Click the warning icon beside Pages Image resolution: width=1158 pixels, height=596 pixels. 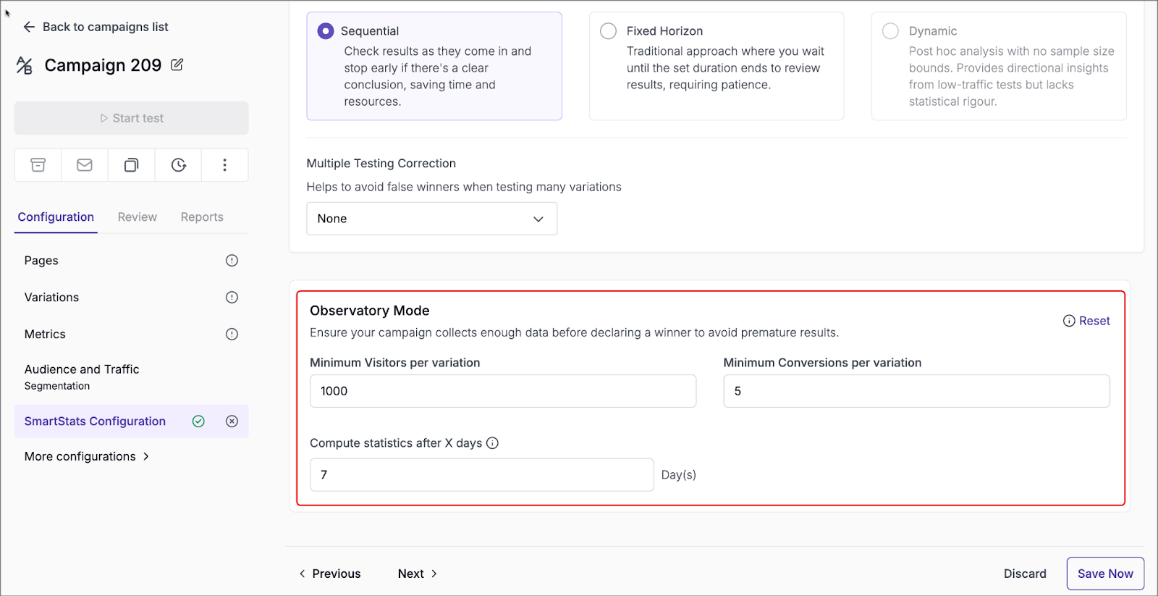coord(232,261)
